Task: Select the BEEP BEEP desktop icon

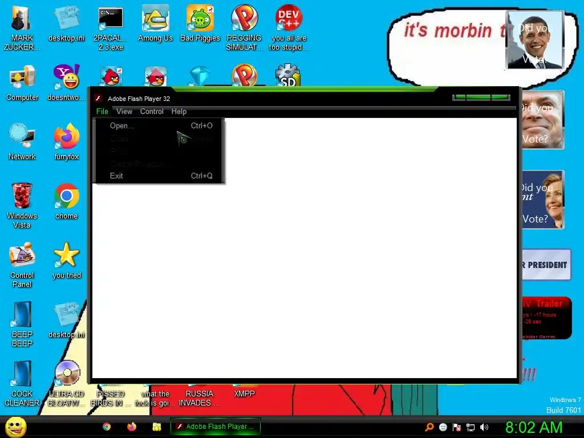Action: coord(22,324)
